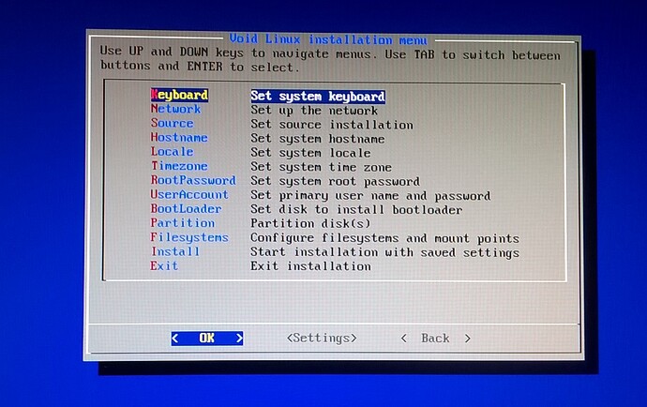Select the Filesystems menu entry
The image size is (647, 407).
[189, 237]
